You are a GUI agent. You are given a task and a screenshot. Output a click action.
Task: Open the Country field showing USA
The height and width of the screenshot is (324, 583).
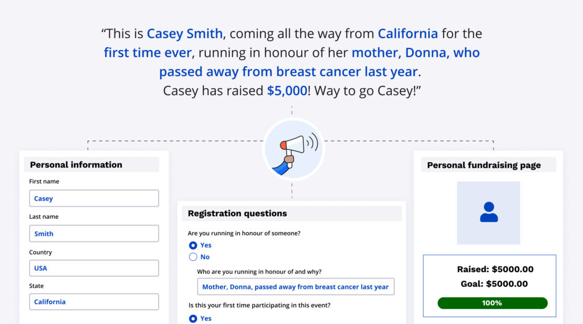(x=94, y=268)
